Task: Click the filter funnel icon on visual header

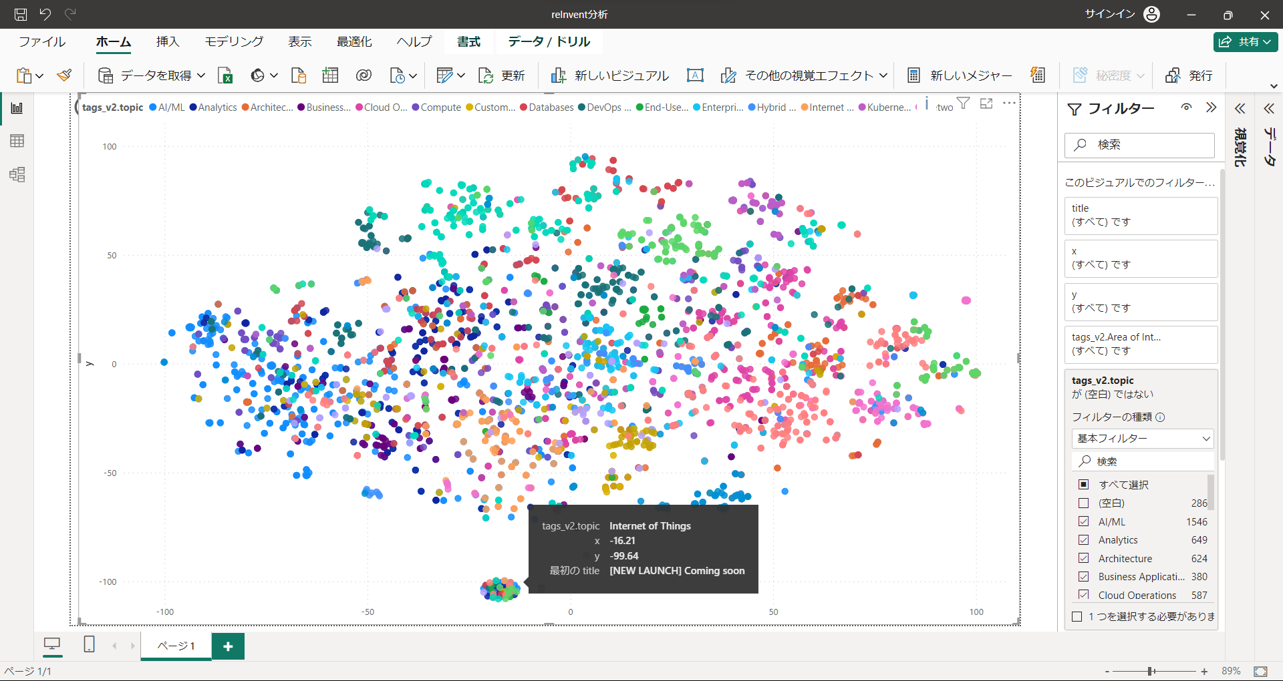Action: click(963, 103)
